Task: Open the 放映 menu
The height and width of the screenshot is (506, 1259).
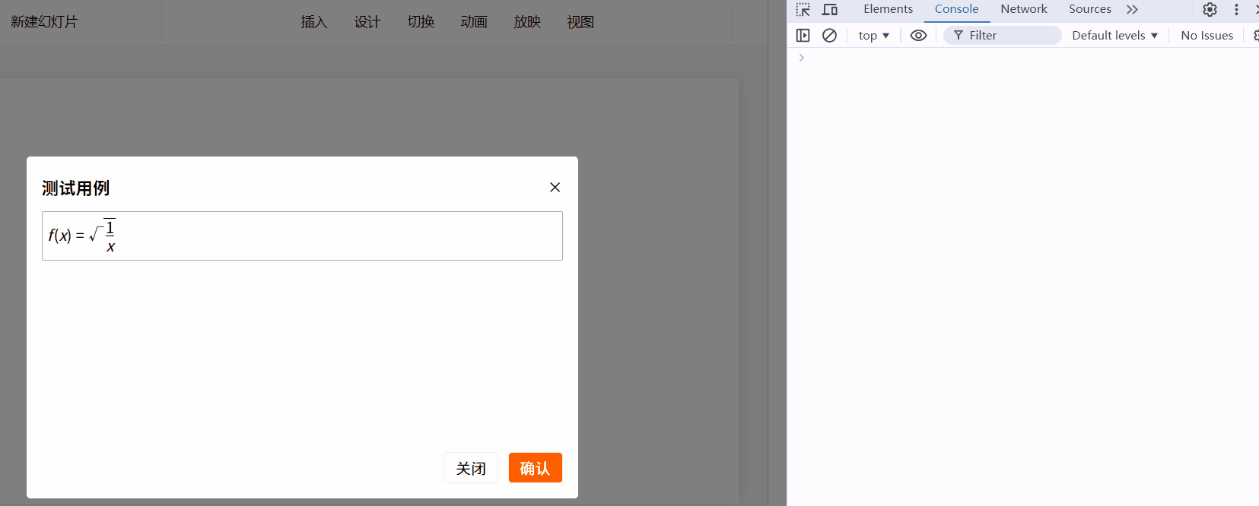Action: pos(527,22)
